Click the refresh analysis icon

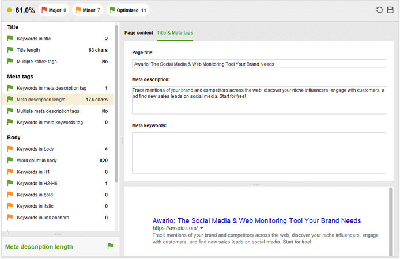click(x=379, y=10)
